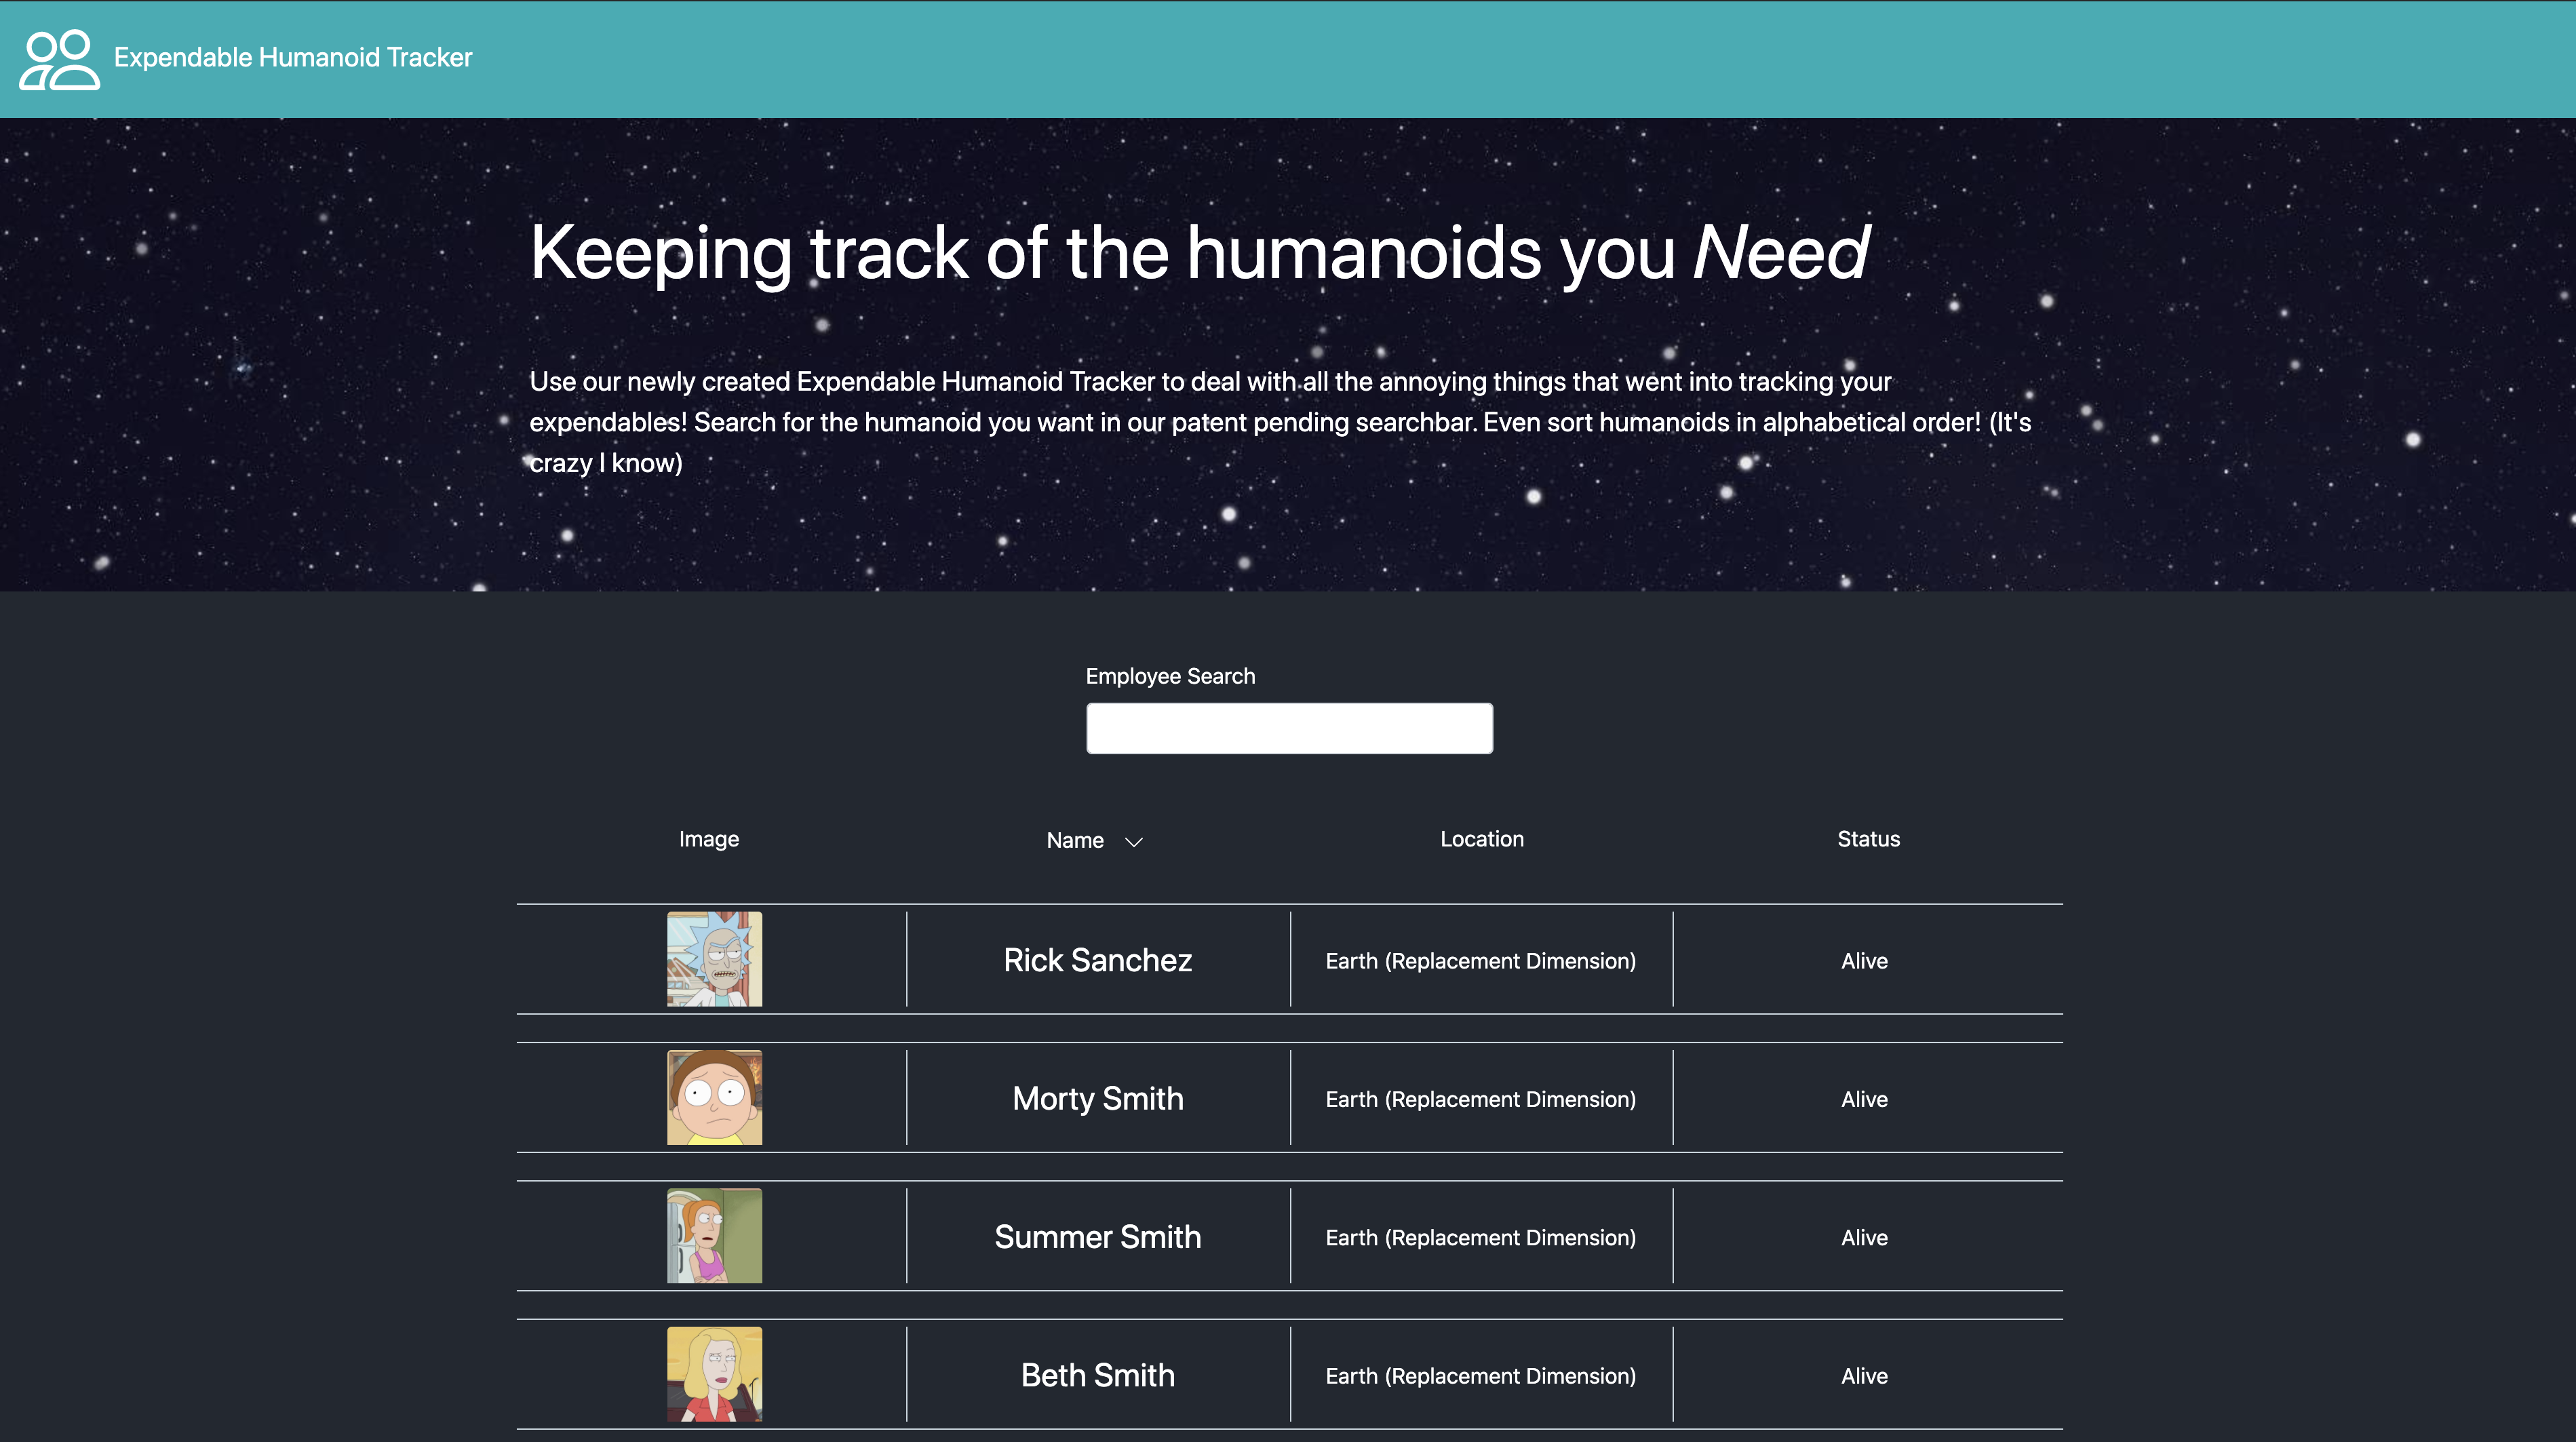
Task: Click the Employee Search input field
Action: (x=1289, y=728)
